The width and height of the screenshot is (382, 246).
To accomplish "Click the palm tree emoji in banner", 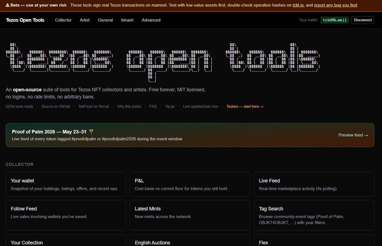I will 91,132.
